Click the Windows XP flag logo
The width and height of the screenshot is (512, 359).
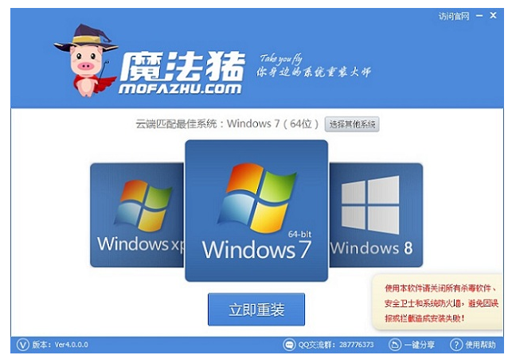click(143, 205)
